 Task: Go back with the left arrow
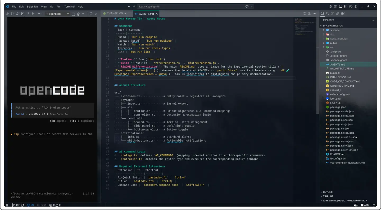[x=129, y=7]
